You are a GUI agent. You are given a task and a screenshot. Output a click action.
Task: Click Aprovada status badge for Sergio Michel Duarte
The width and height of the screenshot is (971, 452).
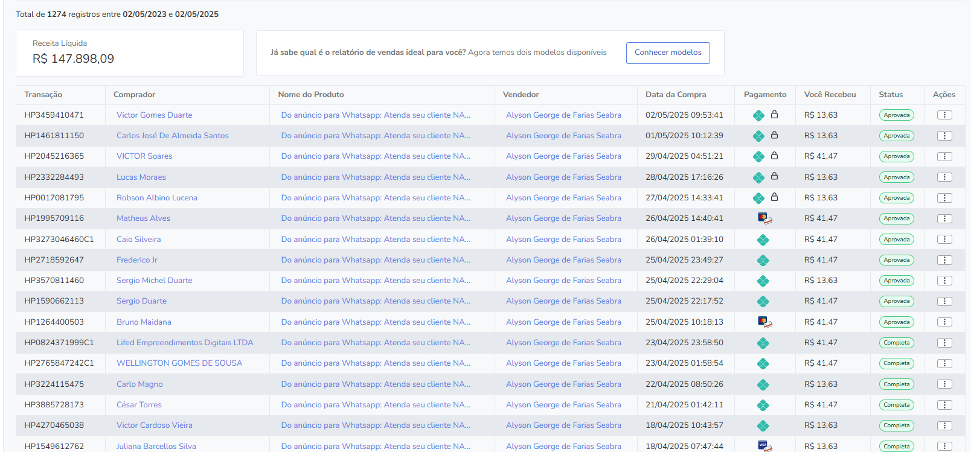point(896,281)
